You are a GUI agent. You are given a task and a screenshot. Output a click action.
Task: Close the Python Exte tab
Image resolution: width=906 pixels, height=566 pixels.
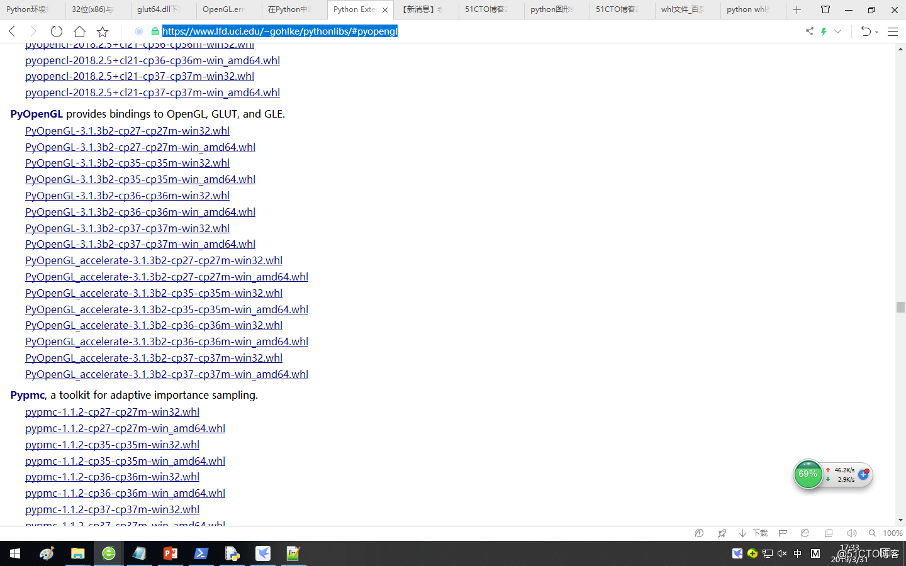[x=385, y=10]
